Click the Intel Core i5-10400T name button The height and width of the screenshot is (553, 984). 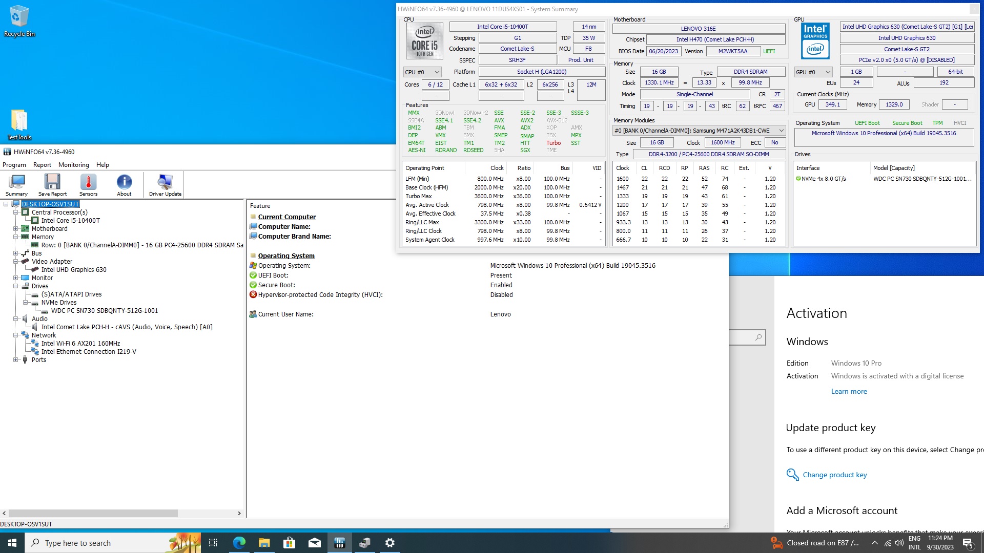(503, 27)
